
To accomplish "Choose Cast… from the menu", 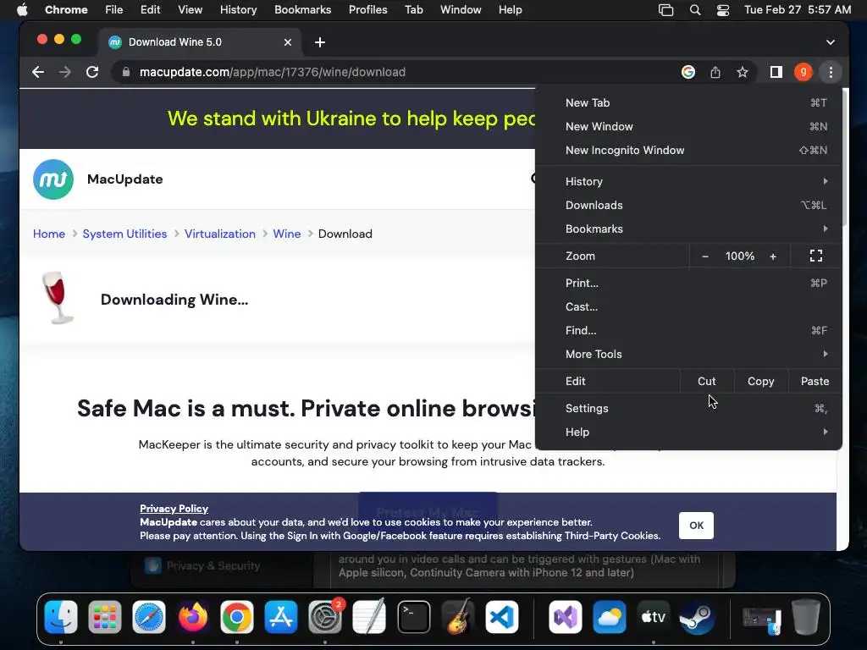I will tap(688, 306).
